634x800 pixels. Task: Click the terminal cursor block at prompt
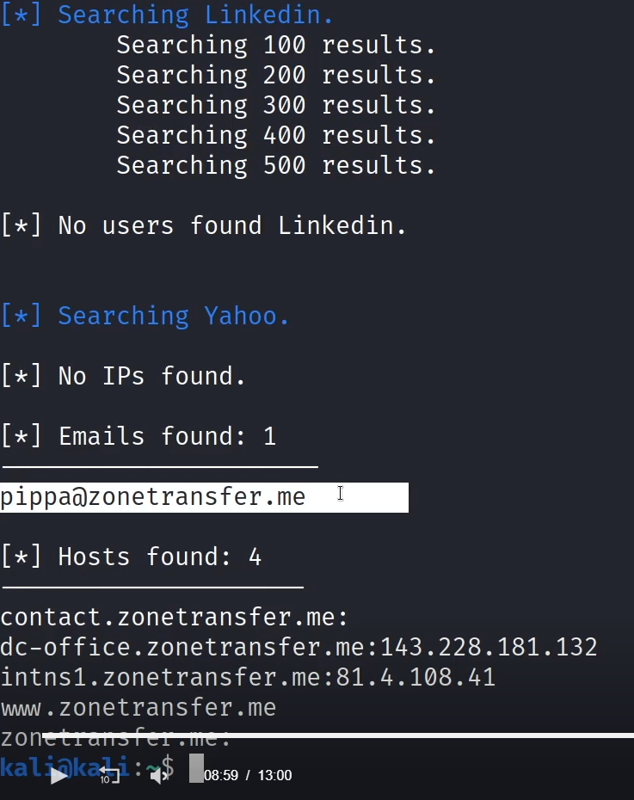(x=196, y=768)
